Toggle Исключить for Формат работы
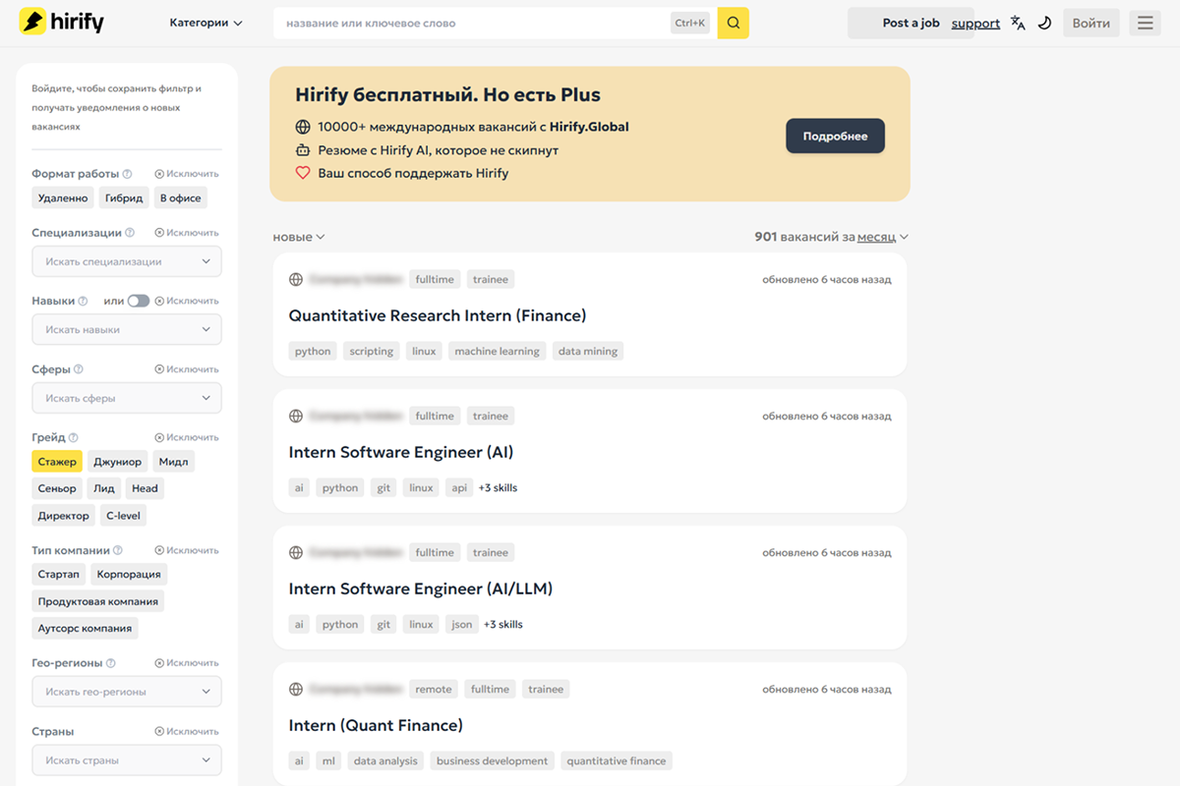Screen dimensions: 1180x786 (187, 174)
